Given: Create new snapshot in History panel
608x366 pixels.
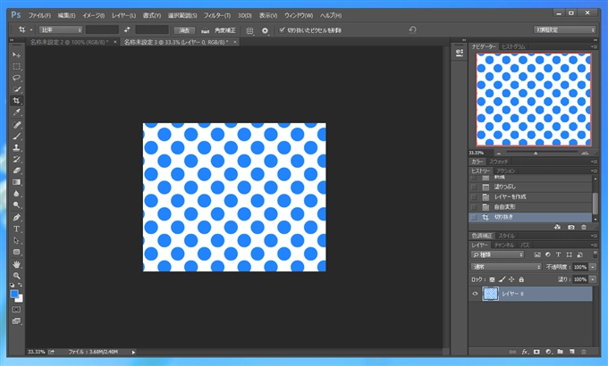Looking at the screenshot, I should [x=570, y=228].
